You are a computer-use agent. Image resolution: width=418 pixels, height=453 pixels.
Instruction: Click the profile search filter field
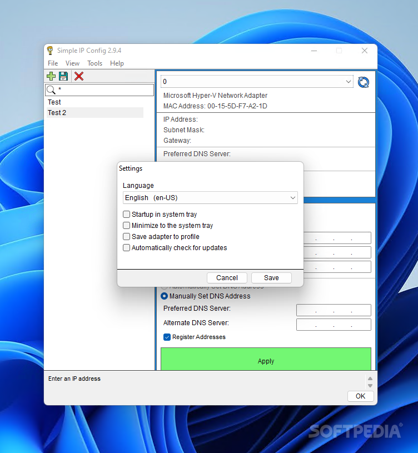[x=99, y=90]
